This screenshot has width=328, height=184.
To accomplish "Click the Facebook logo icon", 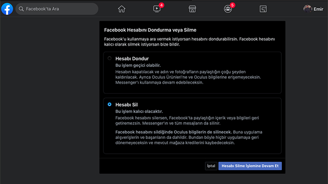I will 7,9.
